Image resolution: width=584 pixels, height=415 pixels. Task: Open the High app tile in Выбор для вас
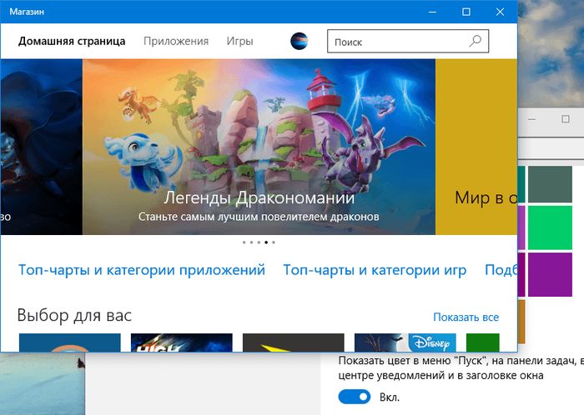[182, 342]
